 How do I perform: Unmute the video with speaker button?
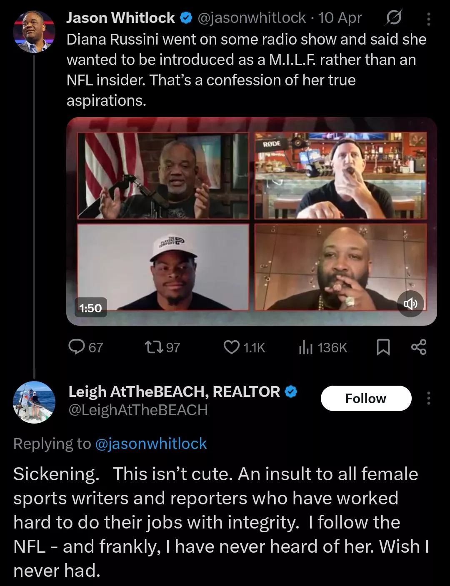pyautogui.click(x=410, y=304)
